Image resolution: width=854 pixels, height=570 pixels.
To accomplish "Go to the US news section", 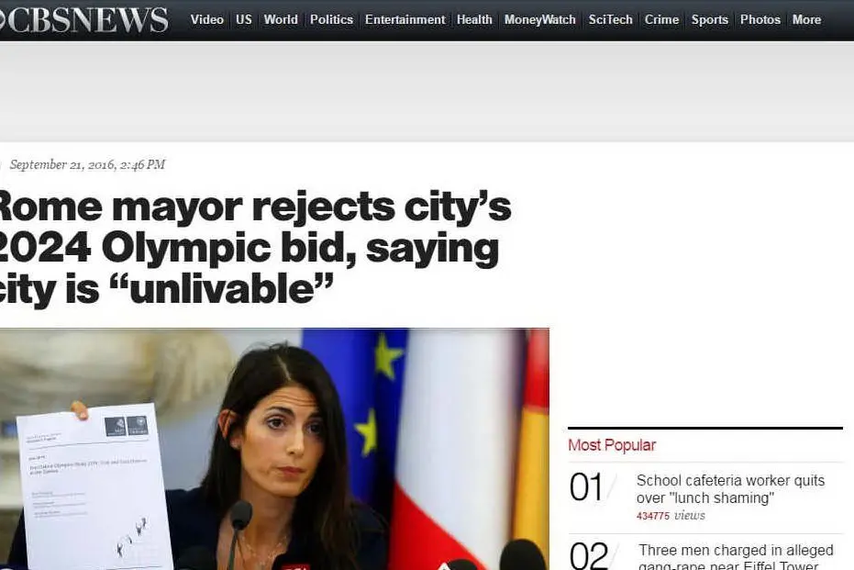I will click(x=243, y=19).
